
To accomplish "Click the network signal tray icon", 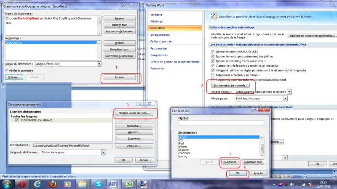I will 298,184.
